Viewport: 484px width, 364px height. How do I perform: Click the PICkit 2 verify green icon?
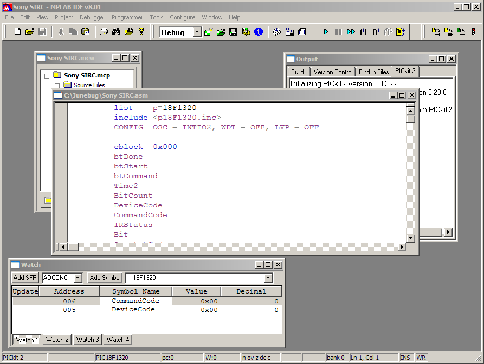(461, 32)
